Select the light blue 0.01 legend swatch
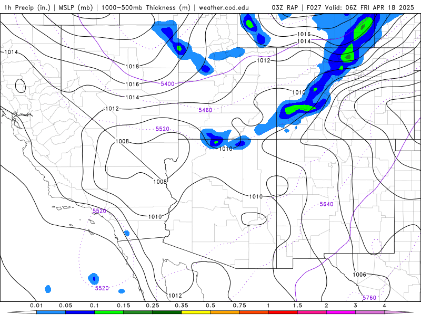The image size is (421, 315). [x=51, y=312]
